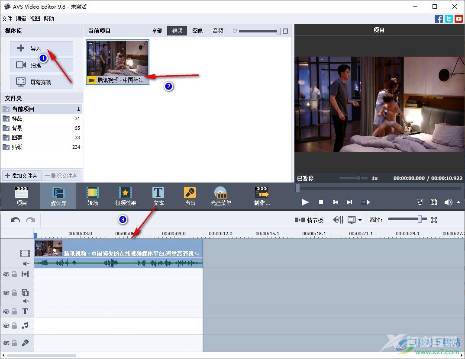Viewport: 465px width, 359px height.
Task: Toggle visibility of text track
Action: point(6,311)
